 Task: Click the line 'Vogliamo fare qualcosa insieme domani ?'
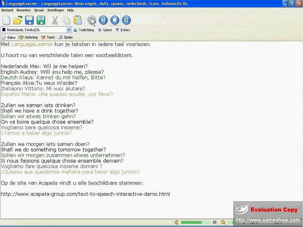(x=51, y=166)
